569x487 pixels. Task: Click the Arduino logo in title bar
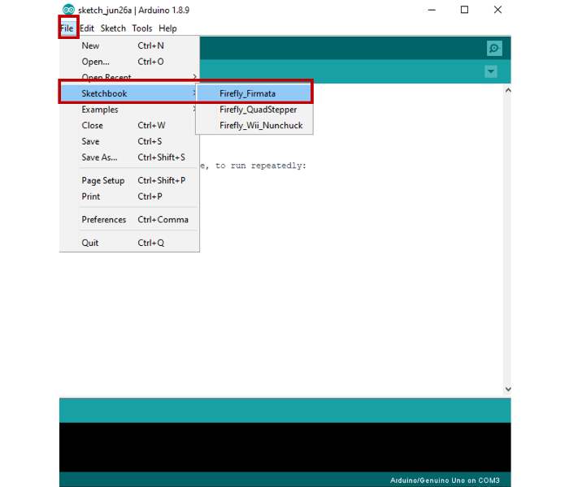68,10
